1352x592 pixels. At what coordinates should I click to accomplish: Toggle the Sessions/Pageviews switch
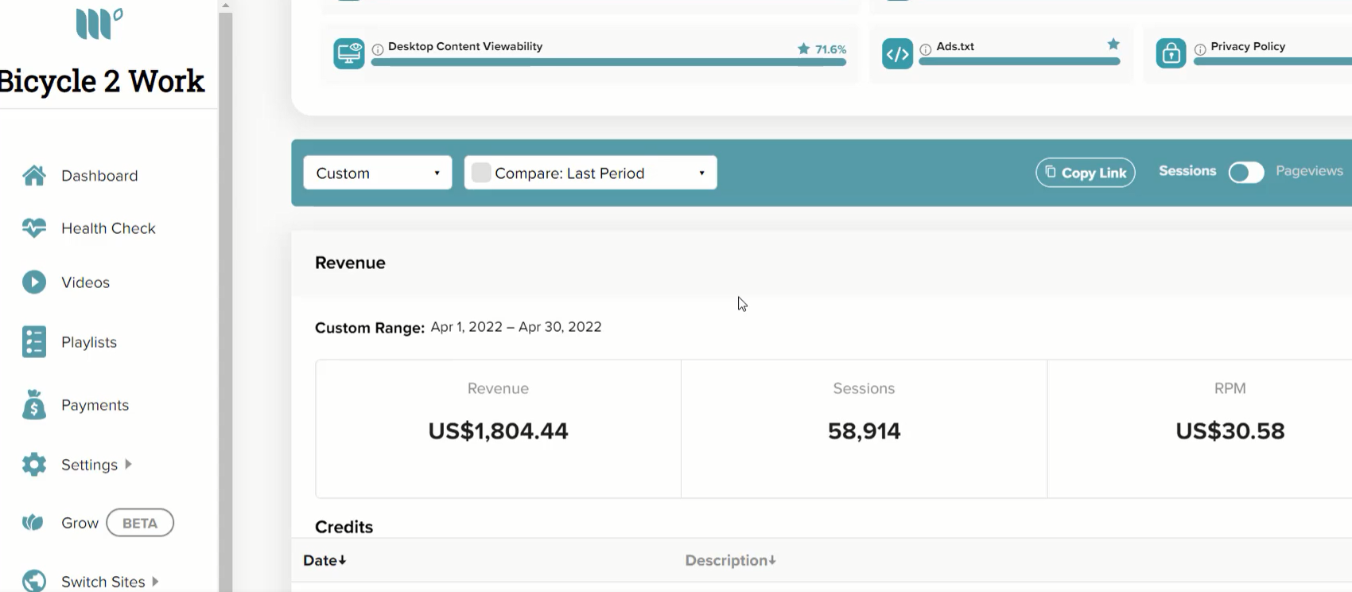(x=1246, y=173)
